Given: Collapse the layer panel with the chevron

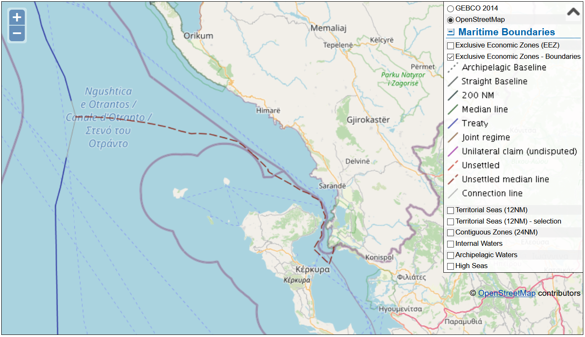Looking at the screenshot, I should point(573,12).
